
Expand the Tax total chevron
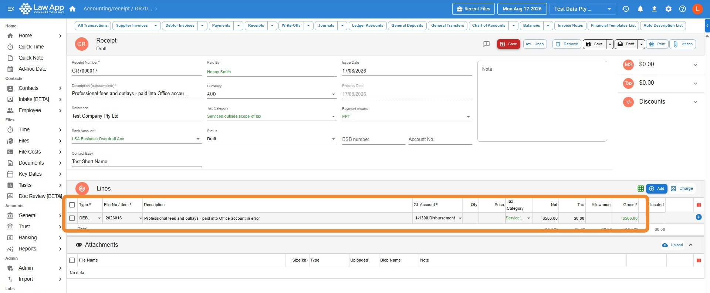tap(695, 84)
